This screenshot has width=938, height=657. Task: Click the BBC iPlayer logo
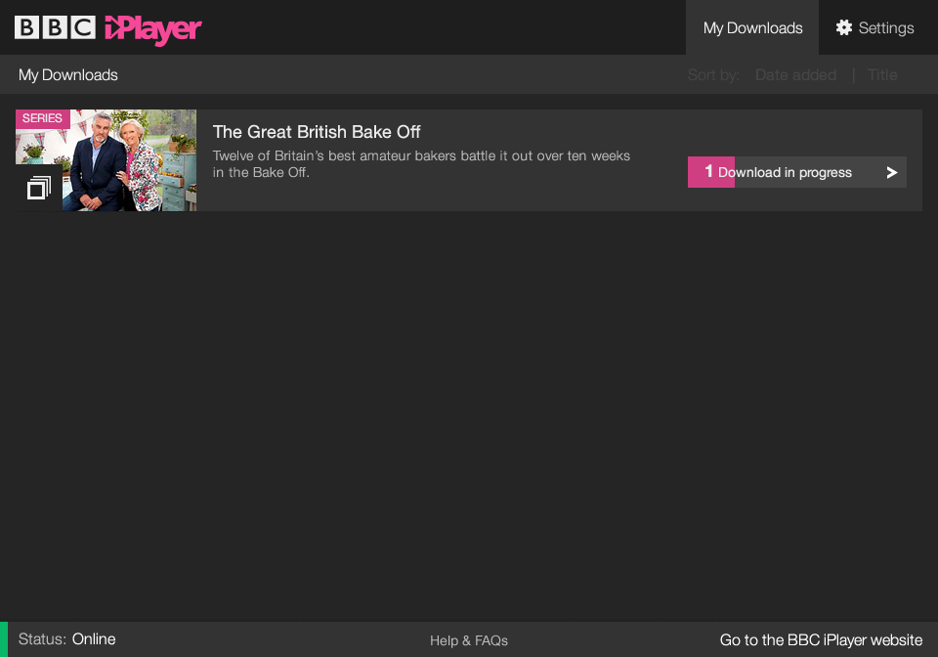point(107,28)
